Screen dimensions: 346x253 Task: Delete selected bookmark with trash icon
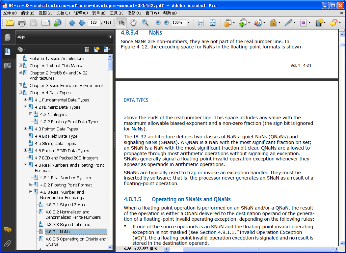click(87, 49)
